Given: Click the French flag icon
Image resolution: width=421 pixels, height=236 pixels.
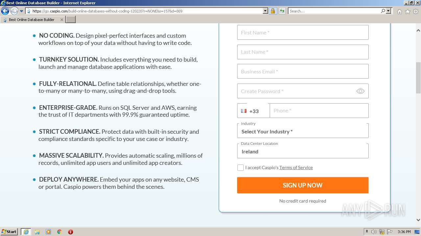Looking at the screenshot, I should 244,111.
